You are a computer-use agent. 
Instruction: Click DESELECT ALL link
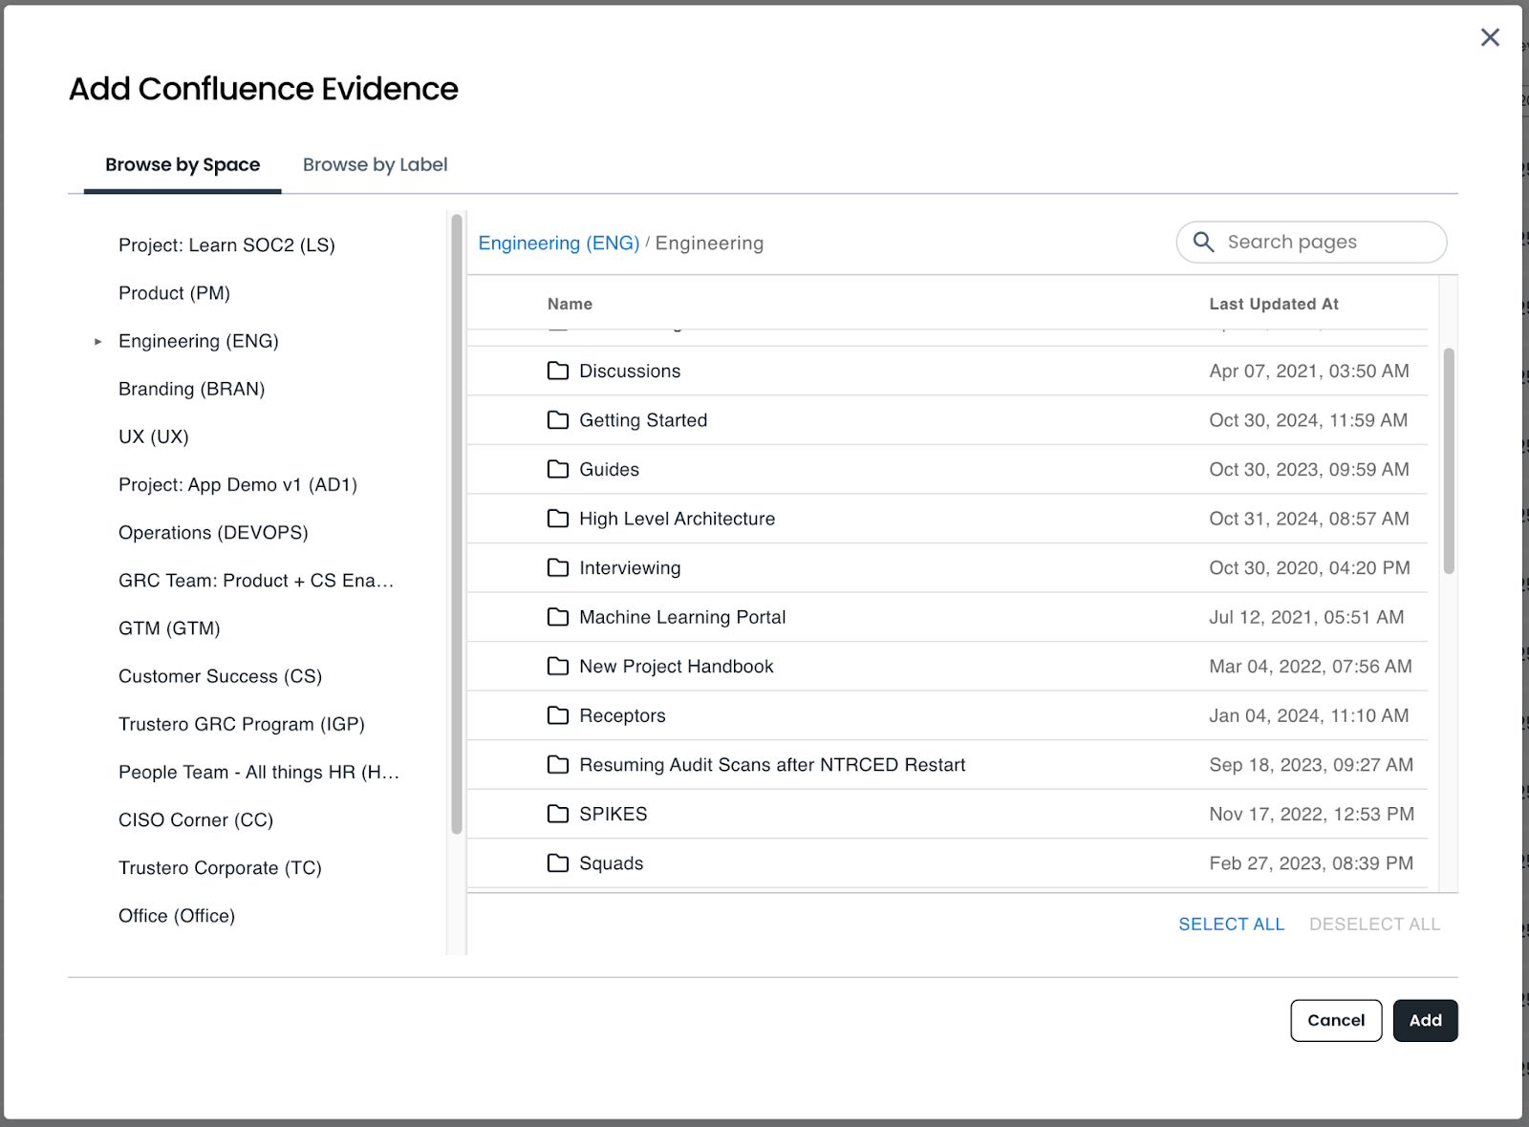(1375, 924)
